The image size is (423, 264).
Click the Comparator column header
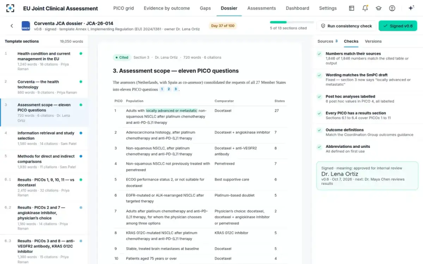[x=224, y=101]
